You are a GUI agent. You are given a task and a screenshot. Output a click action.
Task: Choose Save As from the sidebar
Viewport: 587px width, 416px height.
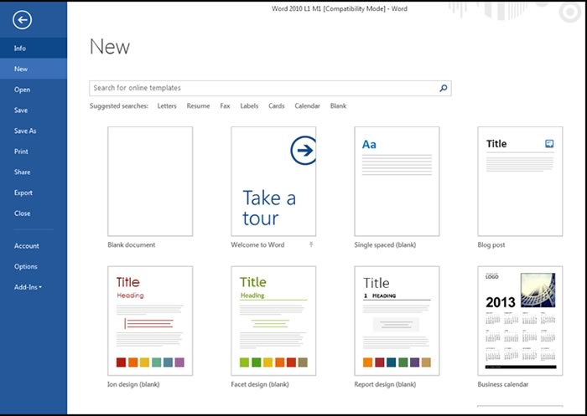coord(25,131)
